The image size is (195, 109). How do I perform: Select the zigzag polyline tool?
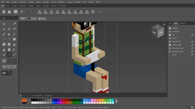tap(9, 39)
